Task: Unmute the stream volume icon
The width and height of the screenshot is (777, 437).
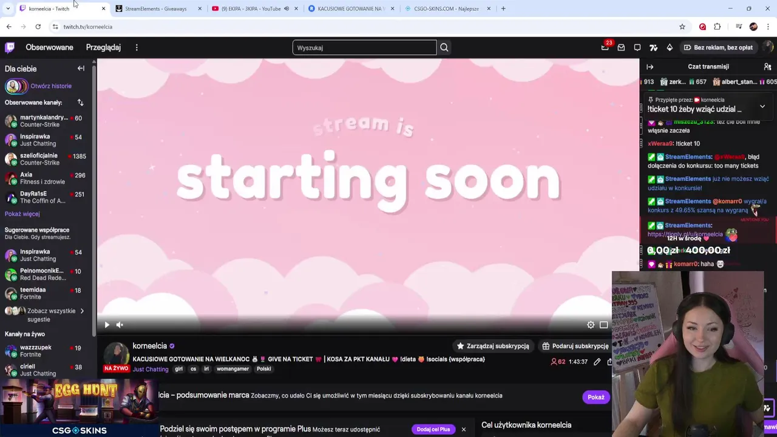Action: (x=120, y=325)
